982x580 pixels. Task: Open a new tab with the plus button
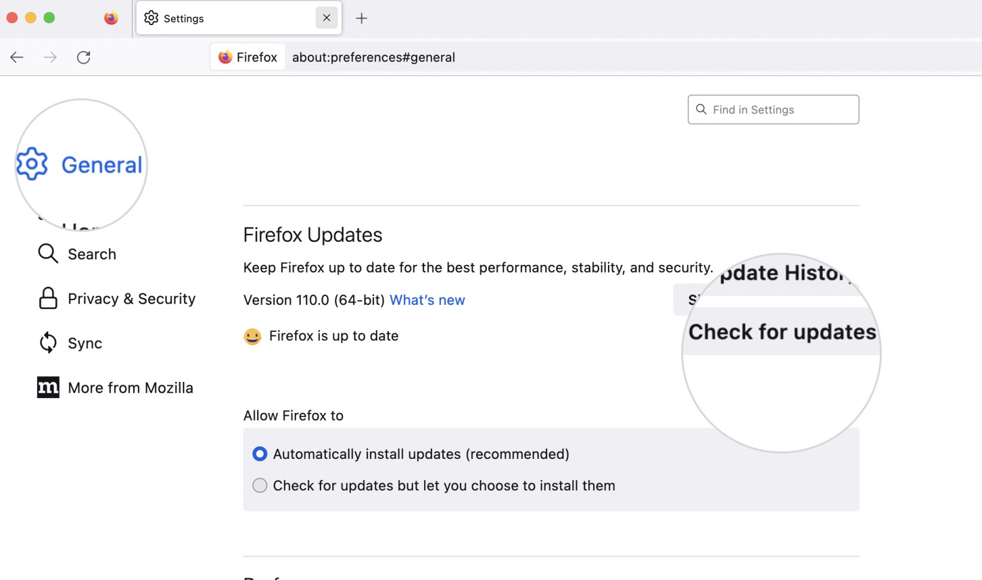[362, 18]
